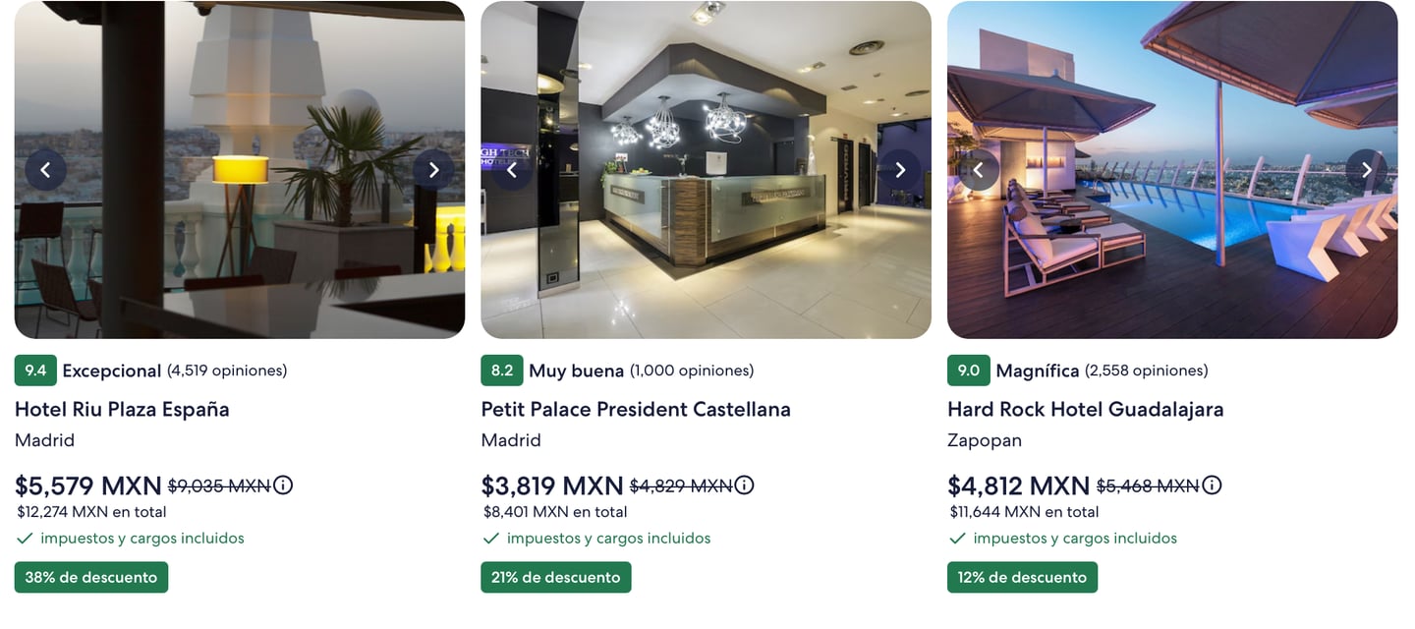Open the 2,558 opiniones reviews text

[x=1147, y=371]
